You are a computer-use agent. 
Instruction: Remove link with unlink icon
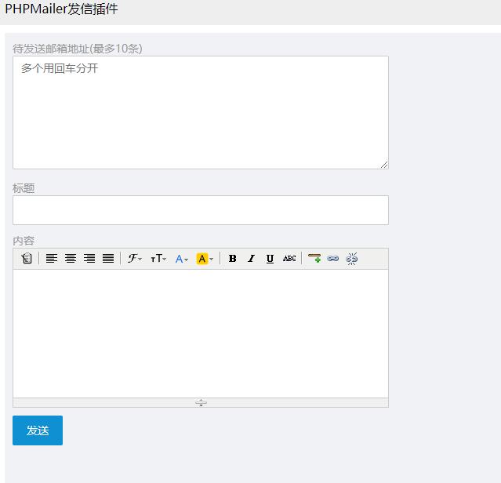coord(352,259)
